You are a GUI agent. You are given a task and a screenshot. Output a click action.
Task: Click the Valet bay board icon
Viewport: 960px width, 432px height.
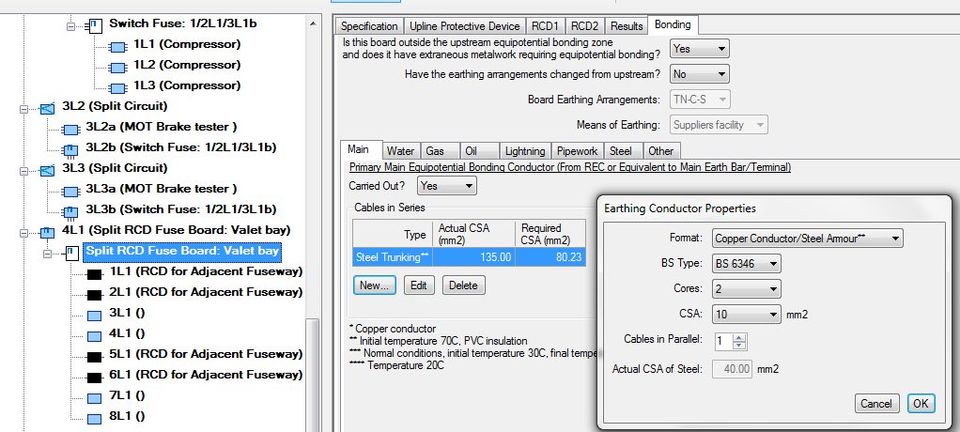click(x=71, y=253)
